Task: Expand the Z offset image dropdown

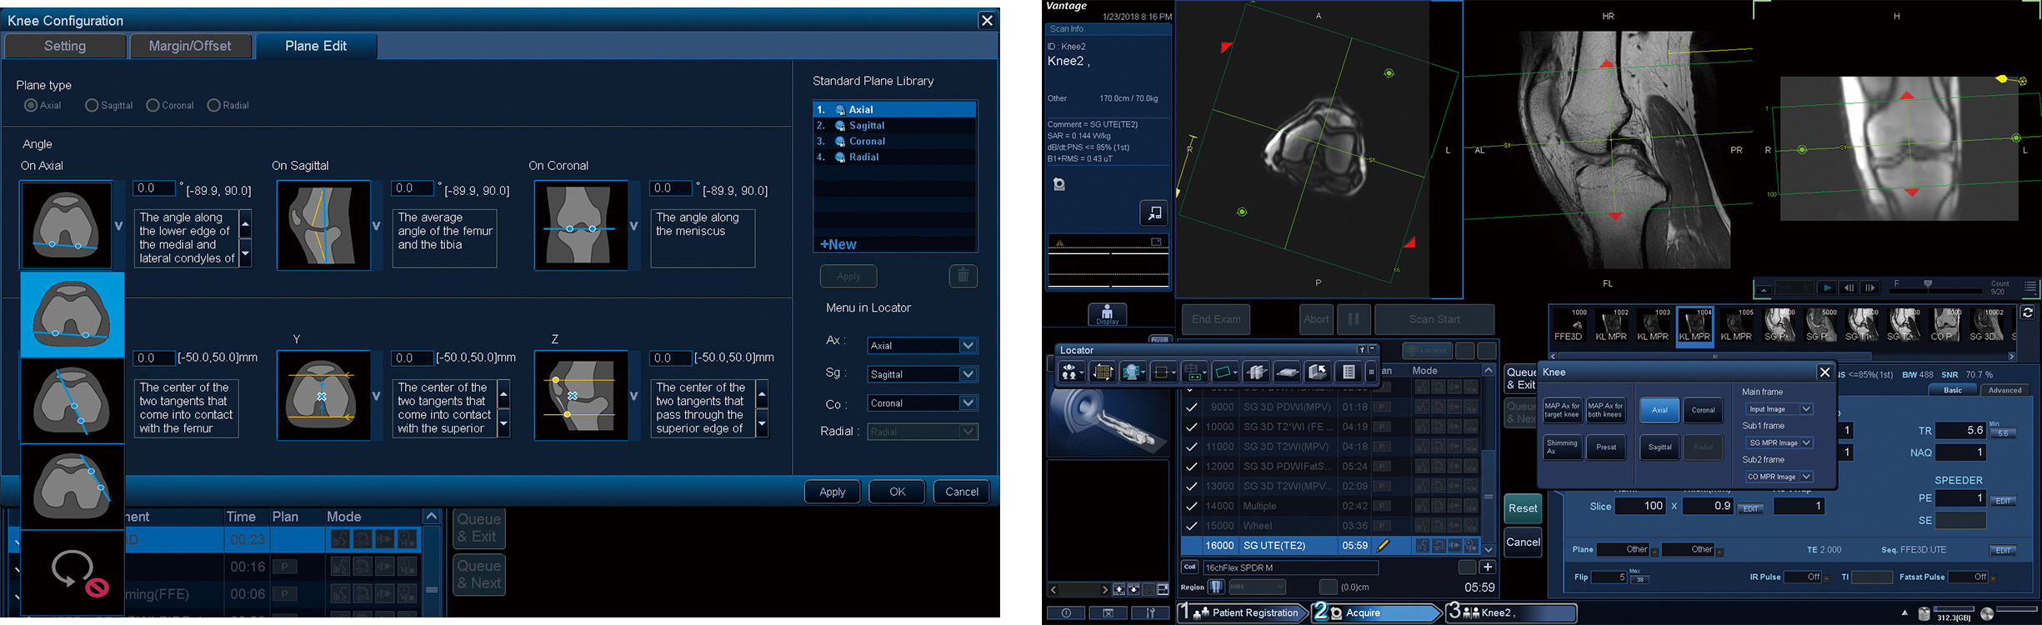Action: [x=633, y=396]
